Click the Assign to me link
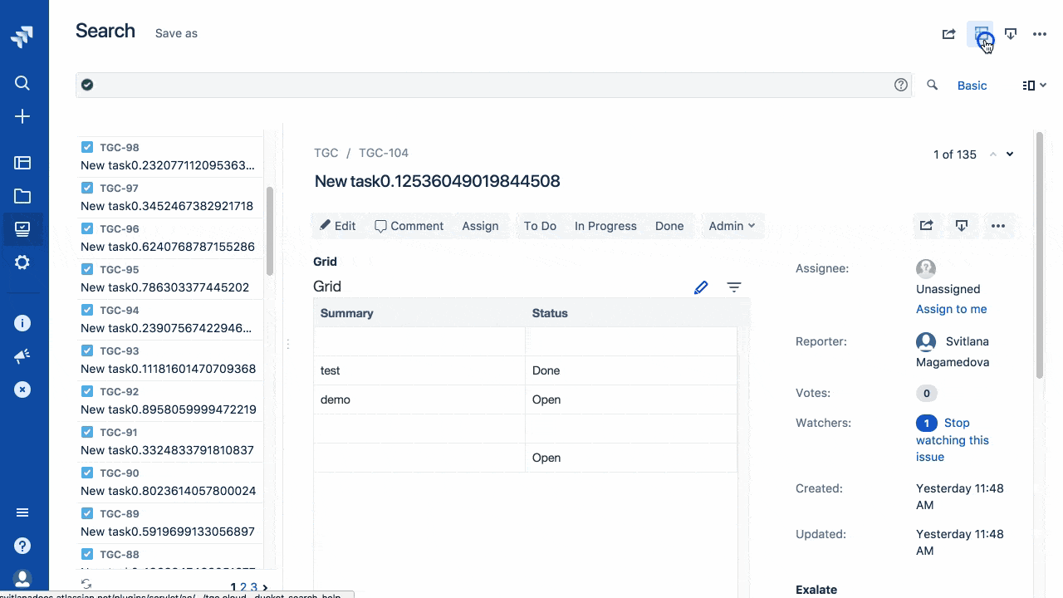Image resolution: width=1063 pixels, height=598 pixels. 951,308
